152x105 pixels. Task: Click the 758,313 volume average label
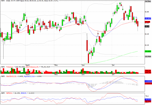tap(148, 71)
